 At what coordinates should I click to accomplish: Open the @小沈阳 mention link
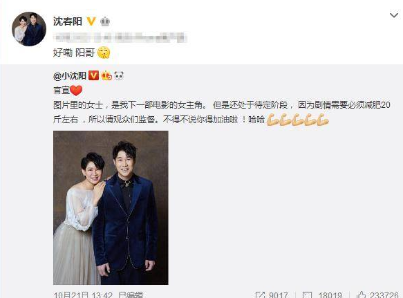point(70,76)
